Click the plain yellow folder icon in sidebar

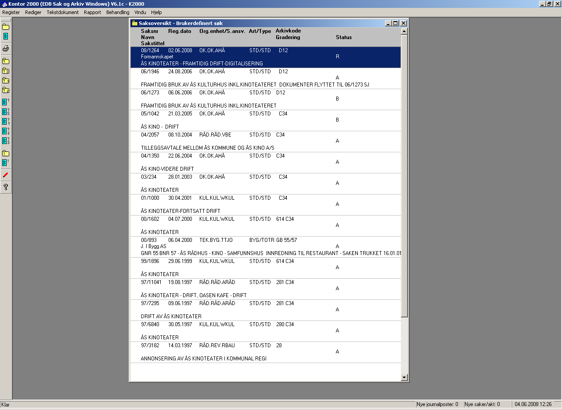[x=6, y=27]
